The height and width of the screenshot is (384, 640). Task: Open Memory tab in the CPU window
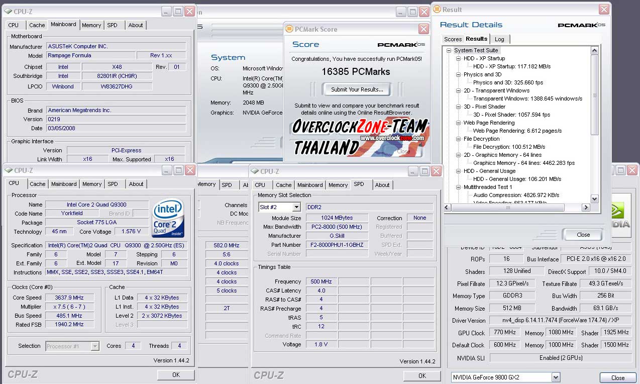pyautogui.click(x=92, y=184)
